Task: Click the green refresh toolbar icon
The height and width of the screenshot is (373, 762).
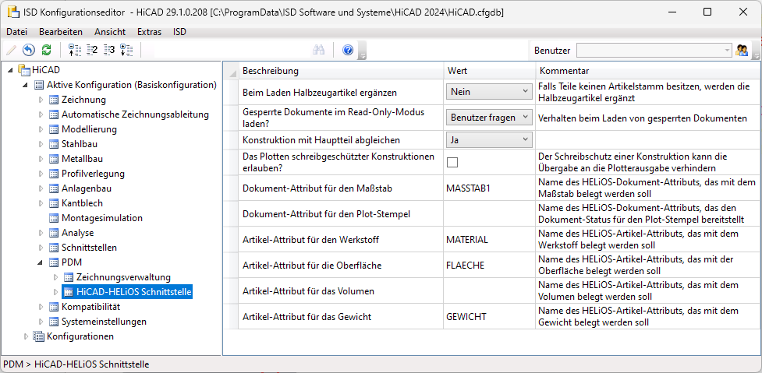Action: 46,50
